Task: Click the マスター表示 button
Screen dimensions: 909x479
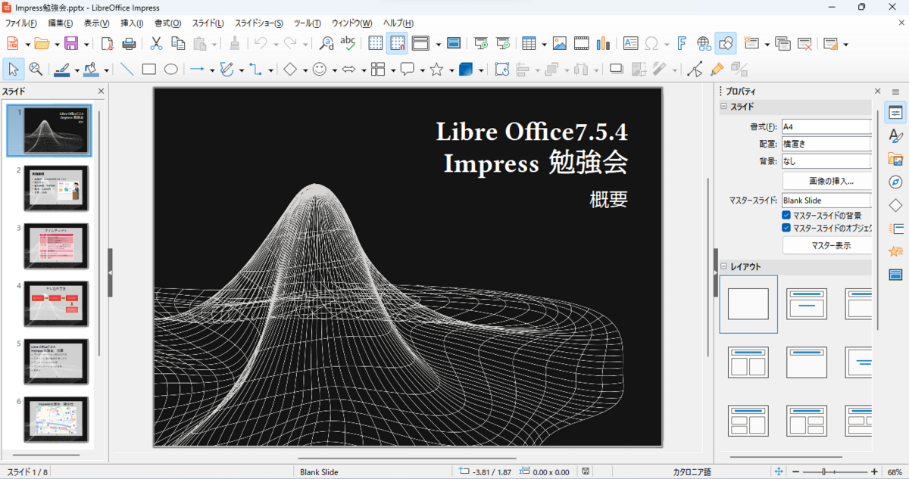Action: point(827,245)
